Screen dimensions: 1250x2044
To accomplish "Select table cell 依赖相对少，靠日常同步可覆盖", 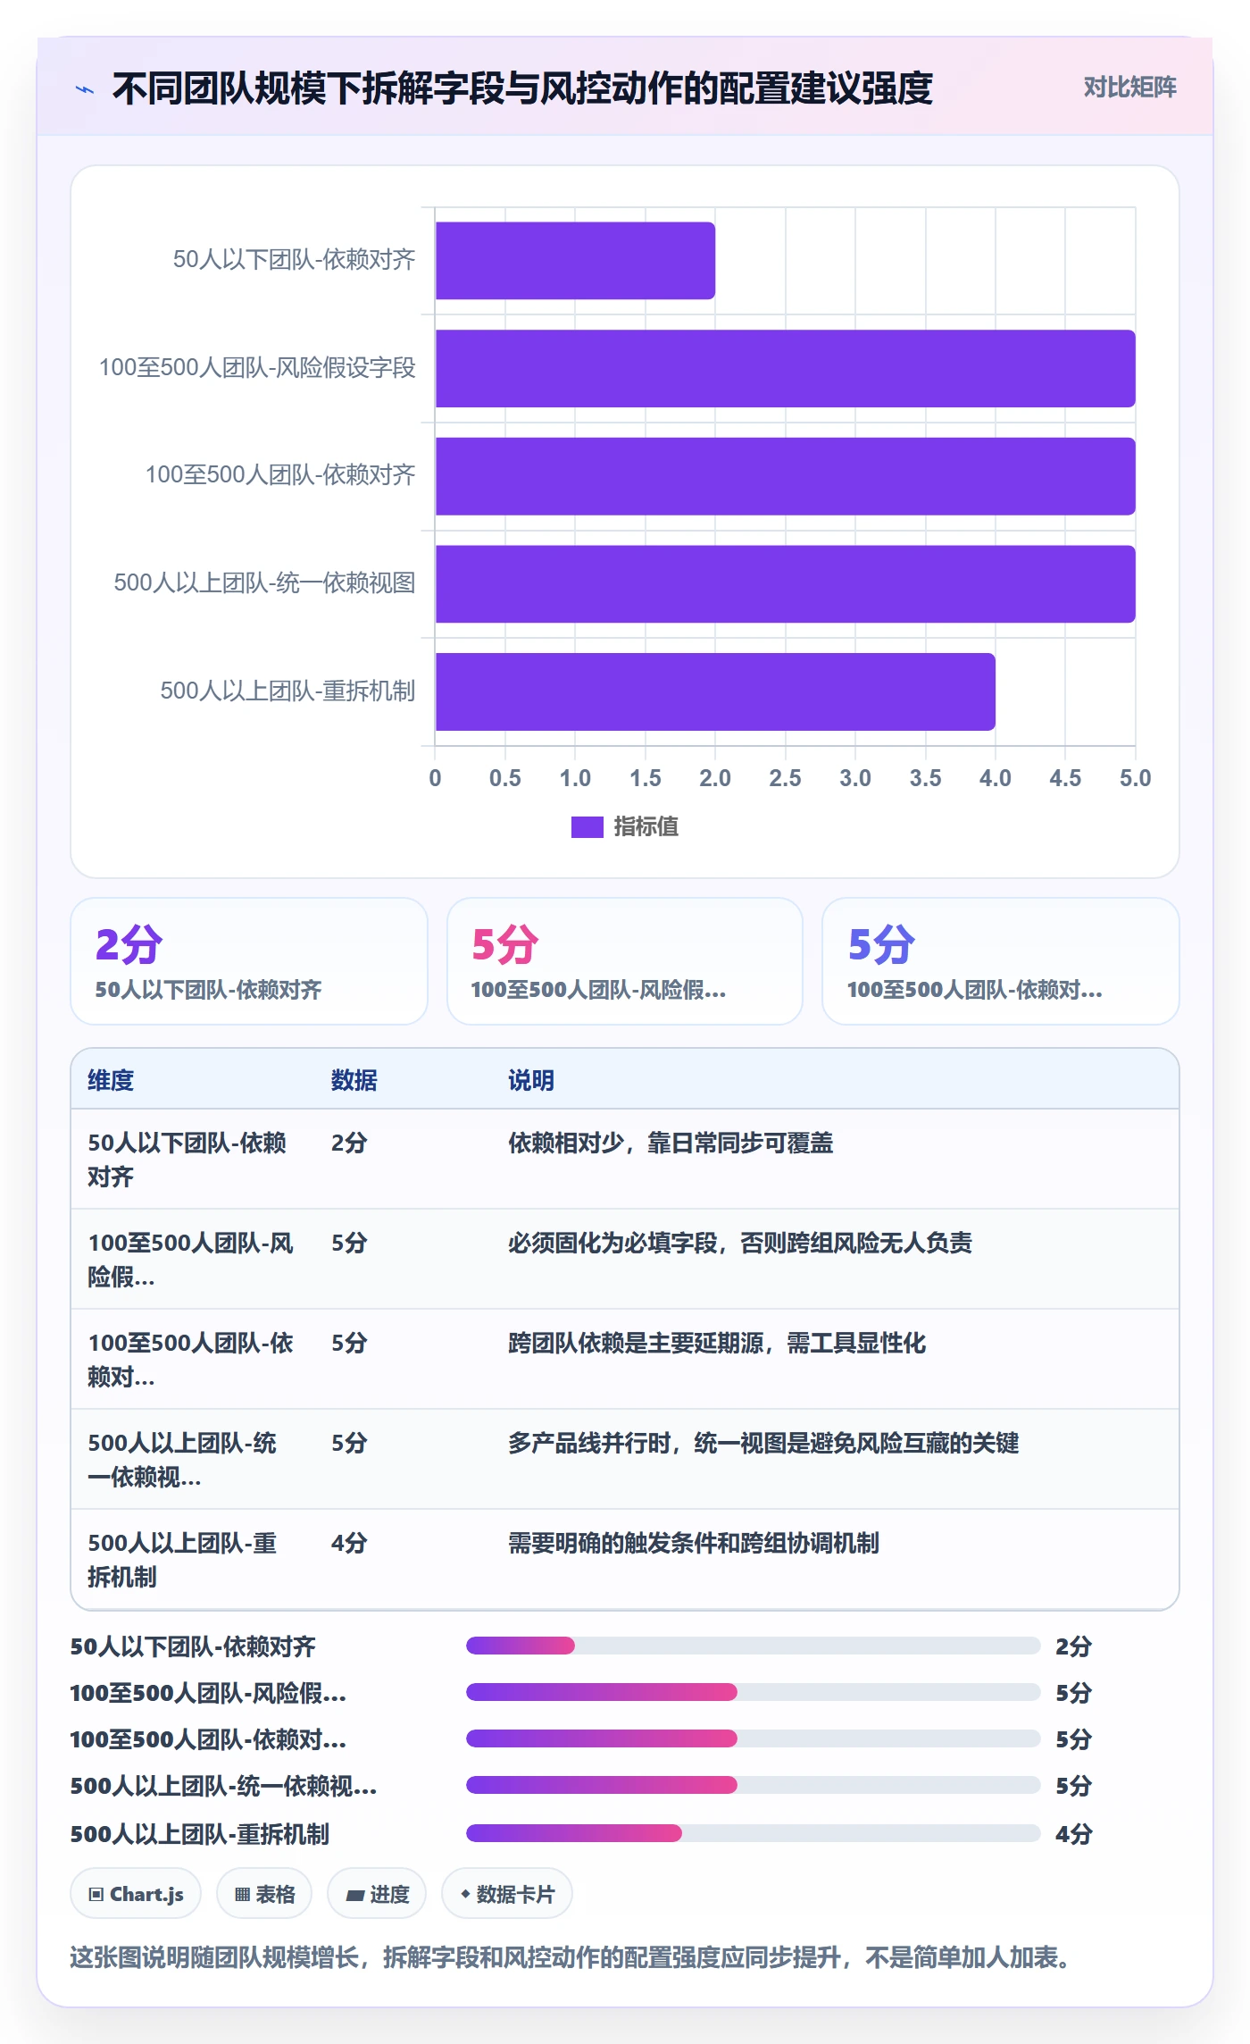I will 671,1143.
